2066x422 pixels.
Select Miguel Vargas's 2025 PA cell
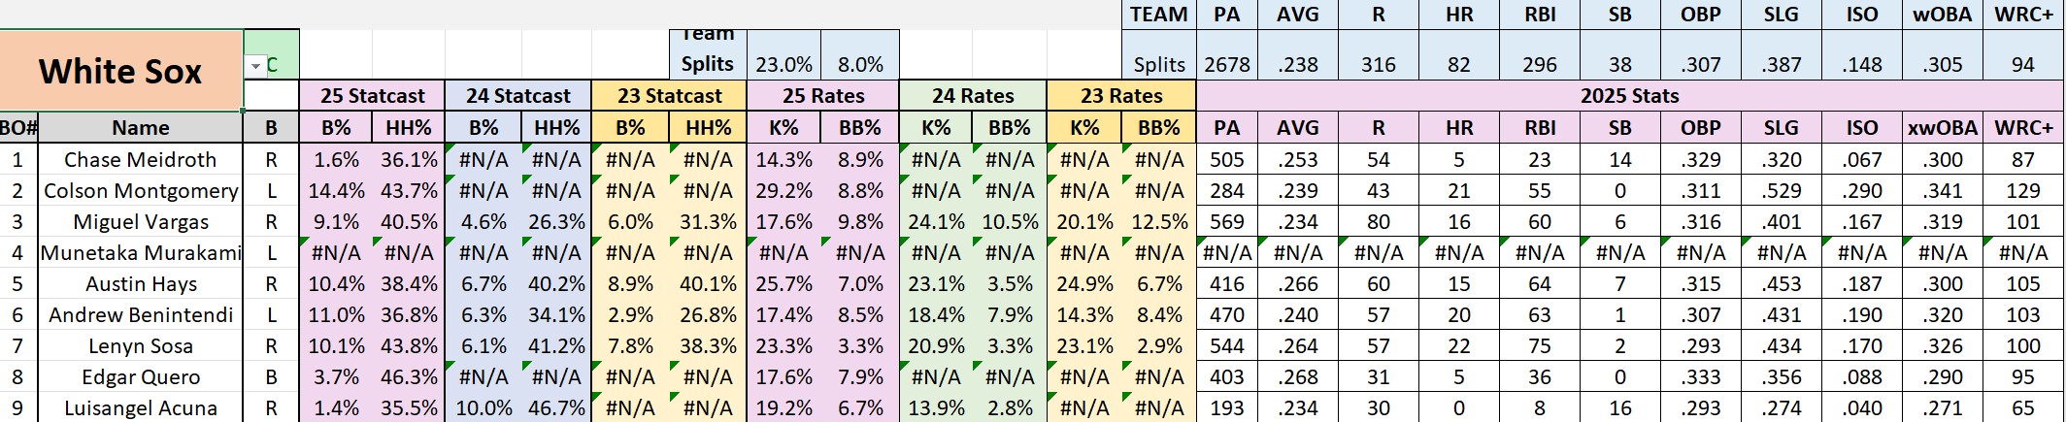tap(1227, 222)
